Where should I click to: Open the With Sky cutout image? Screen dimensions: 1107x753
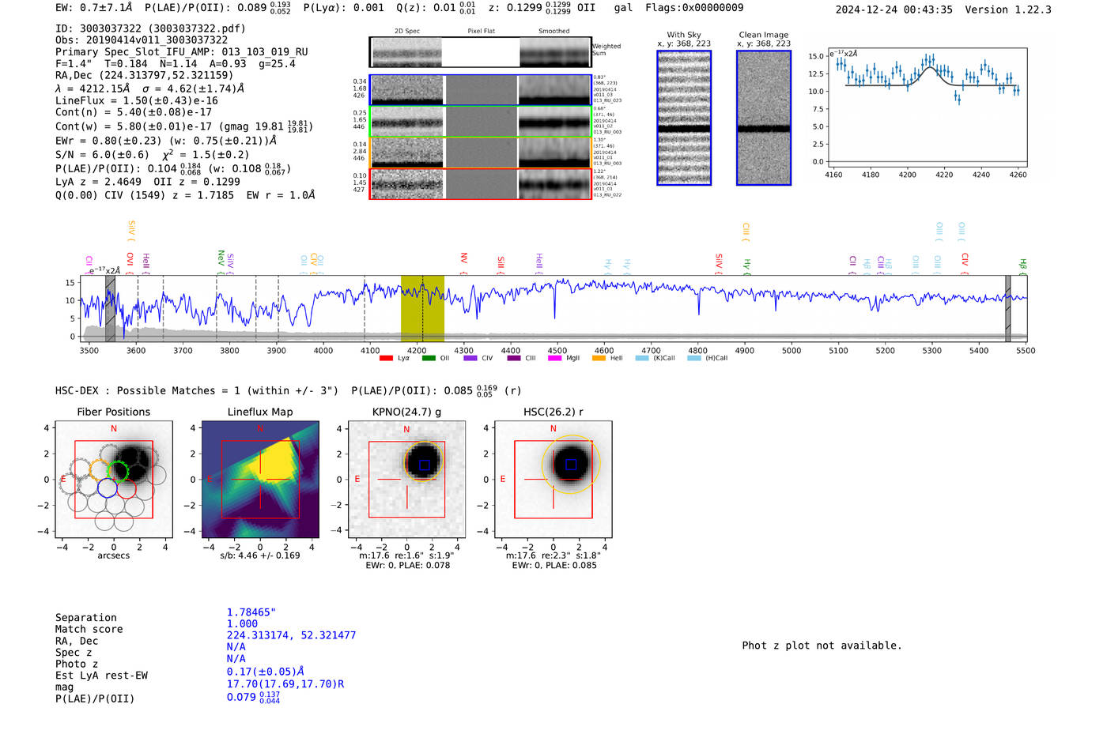click(684, 118)
